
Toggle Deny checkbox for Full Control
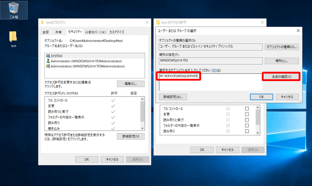pos(247,108)
